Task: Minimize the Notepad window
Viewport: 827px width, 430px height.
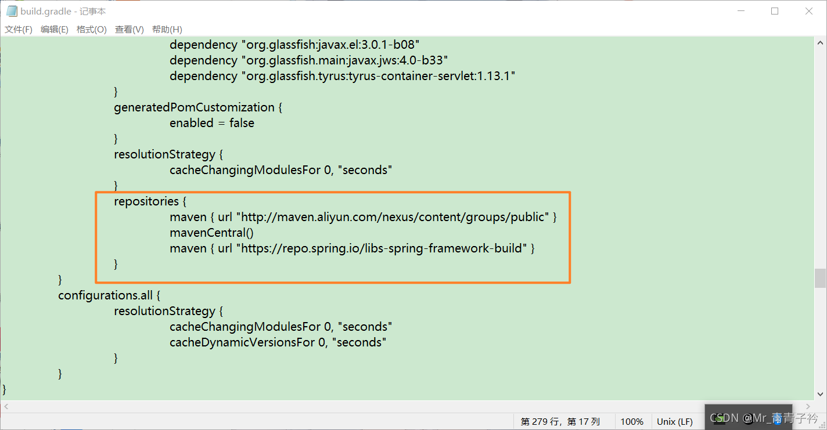Action: [740, 11]
